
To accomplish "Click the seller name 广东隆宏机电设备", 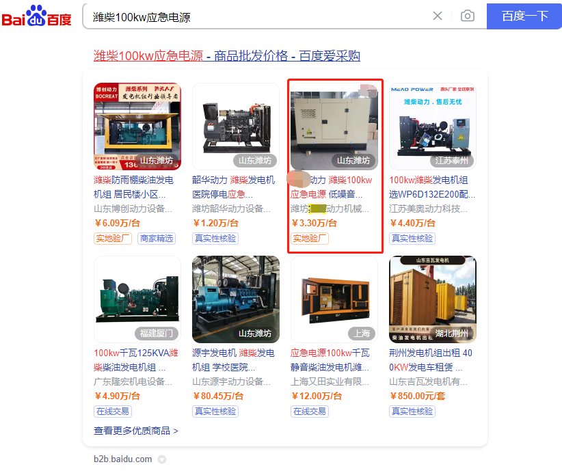I will pos(133,381).
